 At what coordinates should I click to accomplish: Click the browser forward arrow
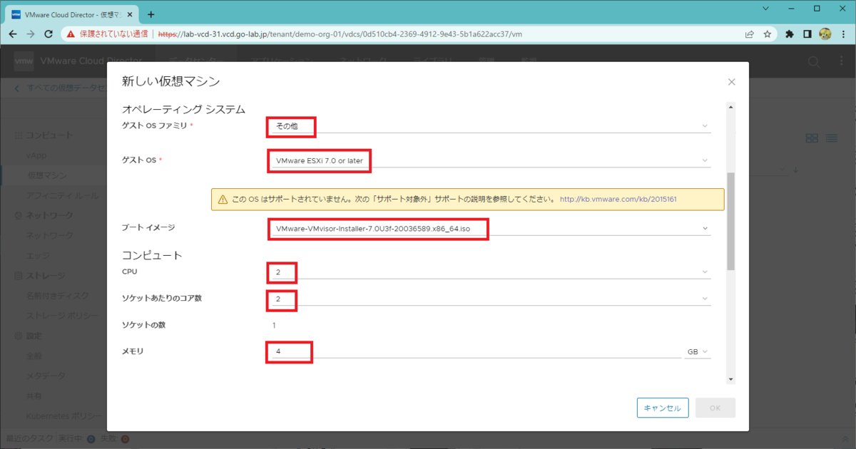coord(31,33)
